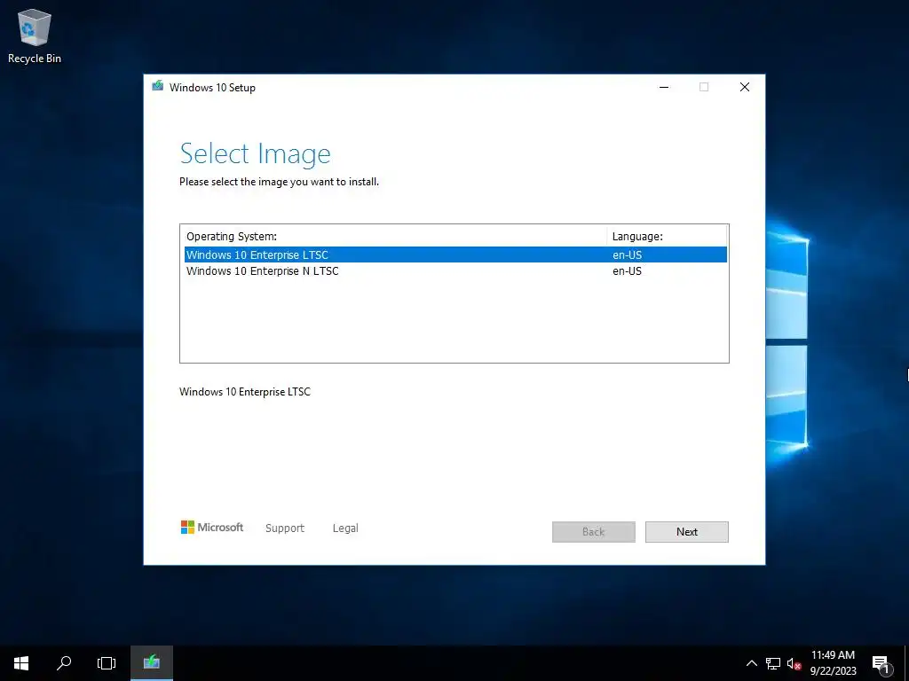909x681 pixels.
Task: Show hidden system tray icons
Action: 751,663
